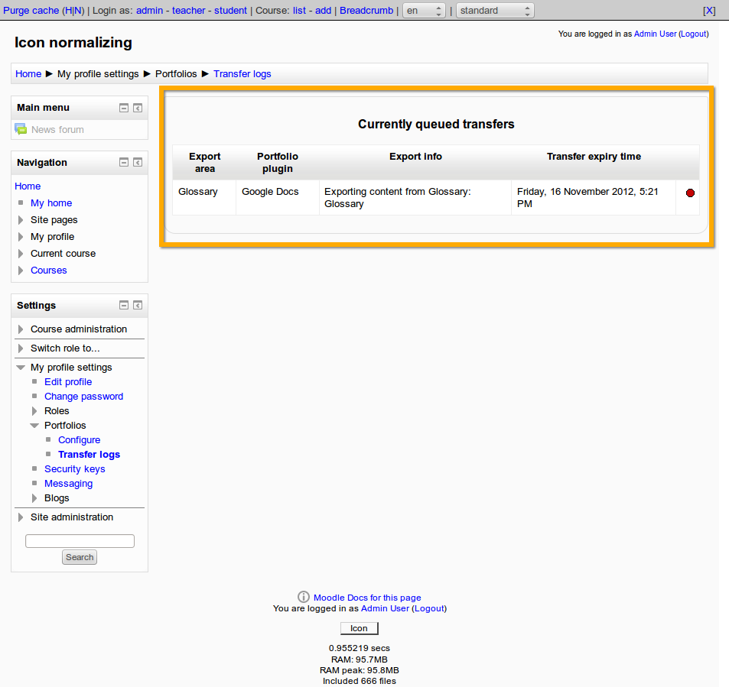
Task: Open Edit profile settings
Action: [68, 382]
